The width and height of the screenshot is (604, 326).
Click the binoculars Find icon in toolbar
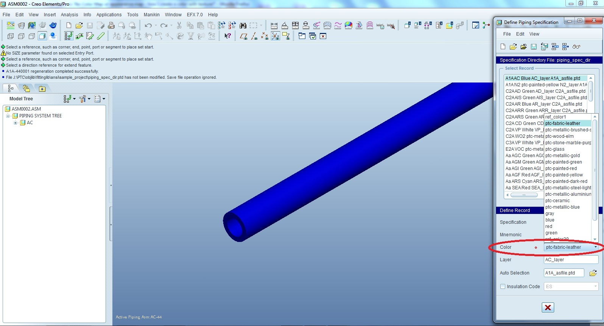tap(243, 25)
